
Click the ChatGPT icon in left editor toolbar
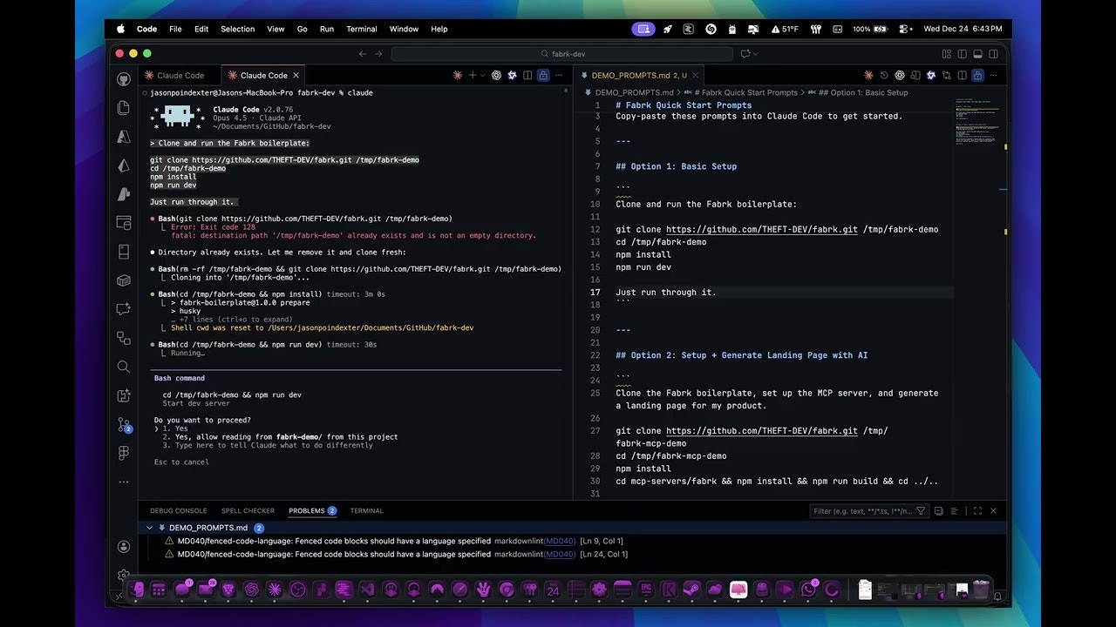click(x=496, y=75)
